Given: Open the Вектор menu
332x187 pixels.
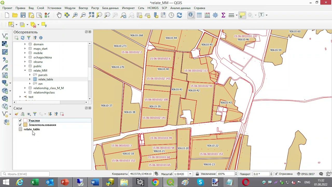Looking at the screenshot, I should [x=83, y=8].
